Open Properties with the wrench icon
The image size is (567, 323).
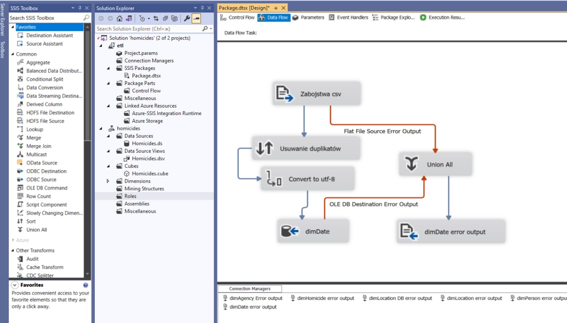(x=187, y=19)
